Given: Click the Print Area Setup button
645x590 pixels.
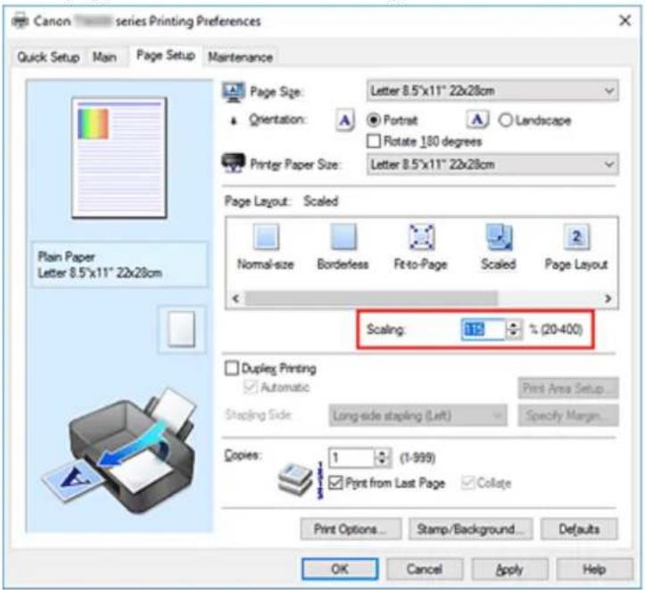Looking at the screenshot, I should [x=568, y=389].
